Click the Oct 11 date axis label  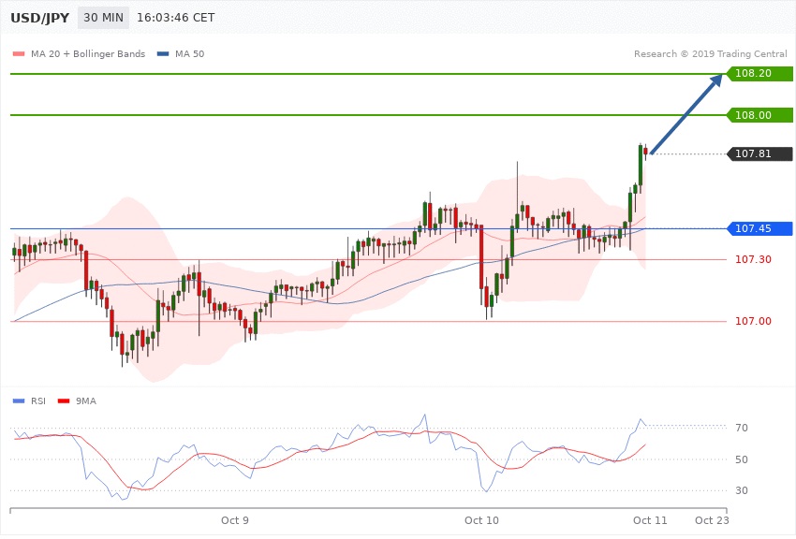[x=650, y=520]
